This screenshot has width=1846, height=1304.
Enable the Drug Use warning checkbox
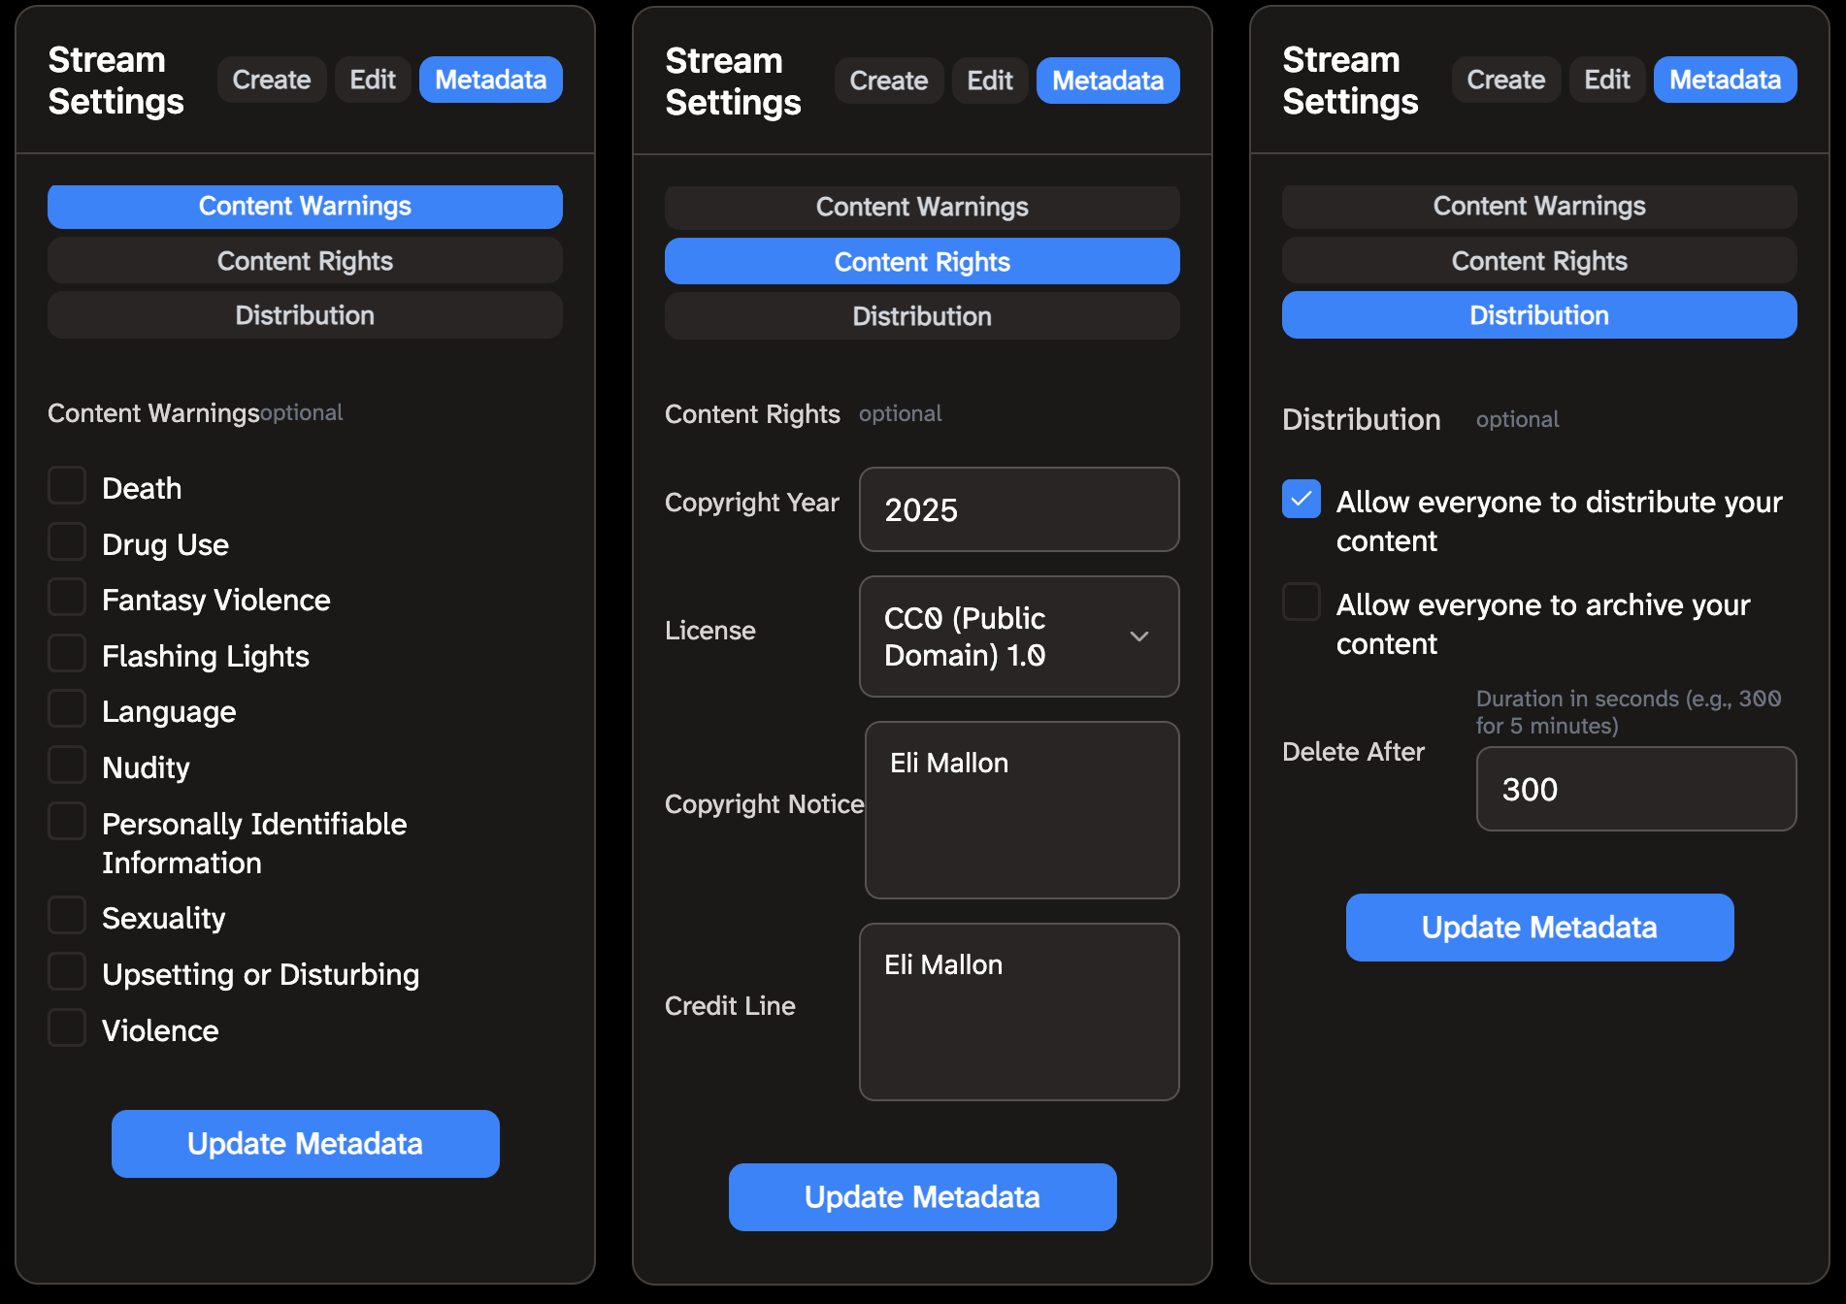pyautogui.click(x=67, y=541)
